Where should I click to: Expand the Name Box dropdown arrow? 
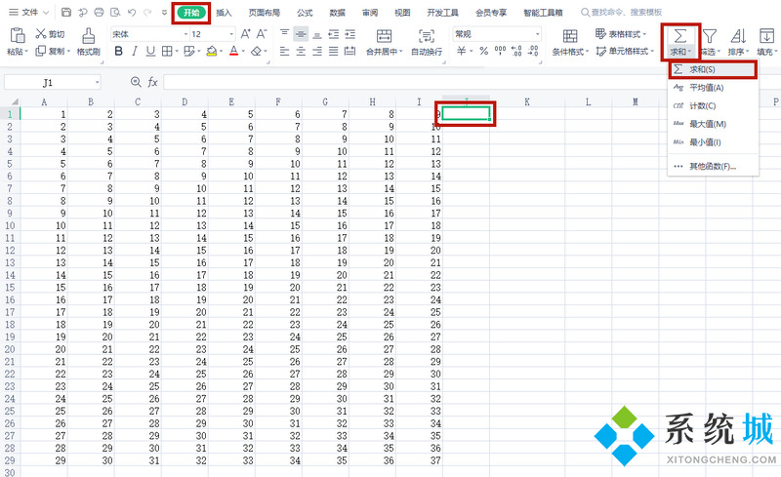point(97,83)
